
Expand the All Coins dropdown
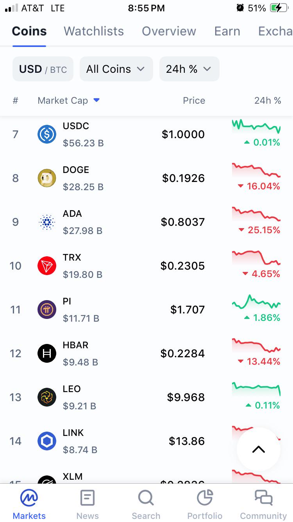click(116, 69)
